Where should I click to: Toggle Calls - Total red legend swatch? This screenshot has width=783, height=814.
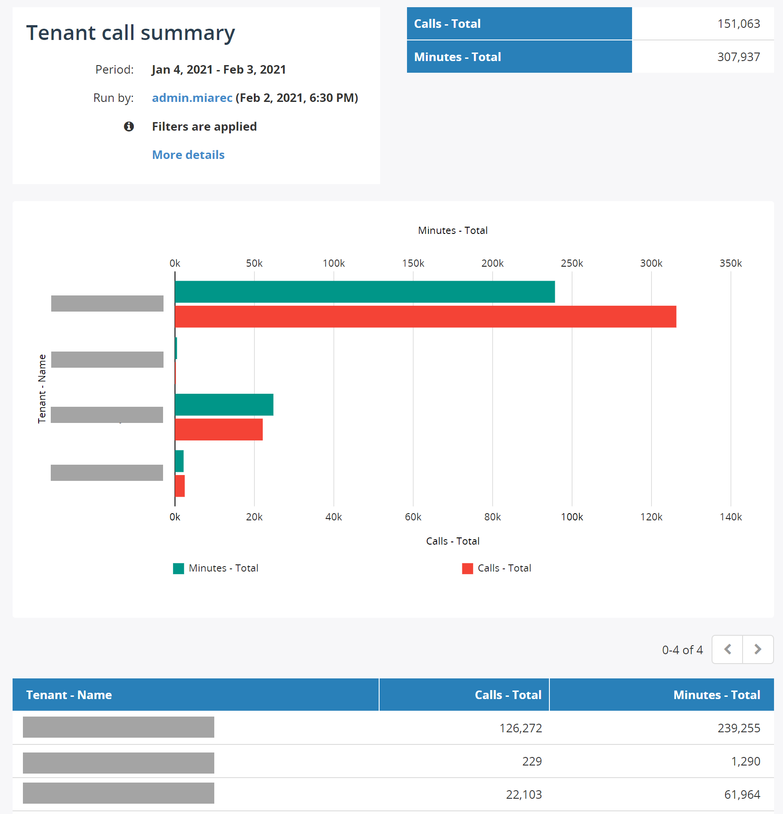(467, 568)
